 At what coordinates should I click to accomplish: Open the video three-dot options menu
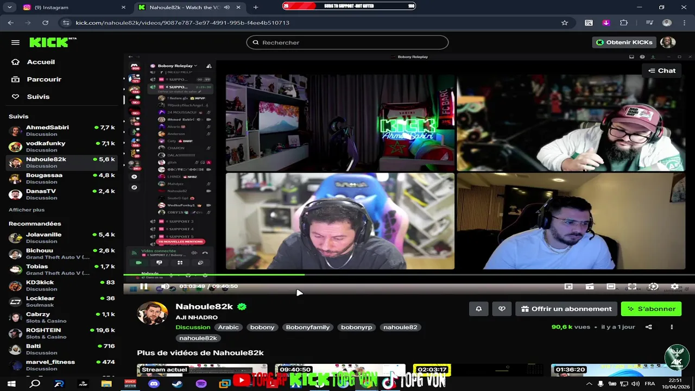pos(672,327)
